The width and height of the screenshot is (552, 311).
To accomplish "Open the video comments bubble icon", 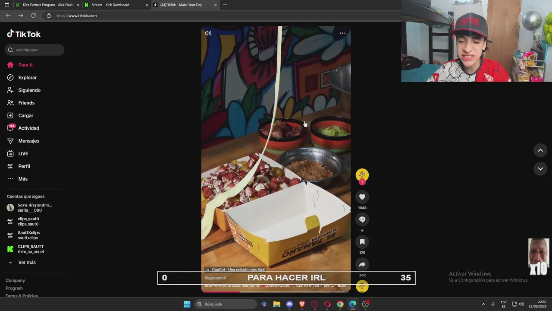I will pyautogui.click(x=362, y=219).
